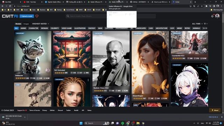Bookmark this page with the star icon
This screenshot has width=224, height=126.
(202, 6)
